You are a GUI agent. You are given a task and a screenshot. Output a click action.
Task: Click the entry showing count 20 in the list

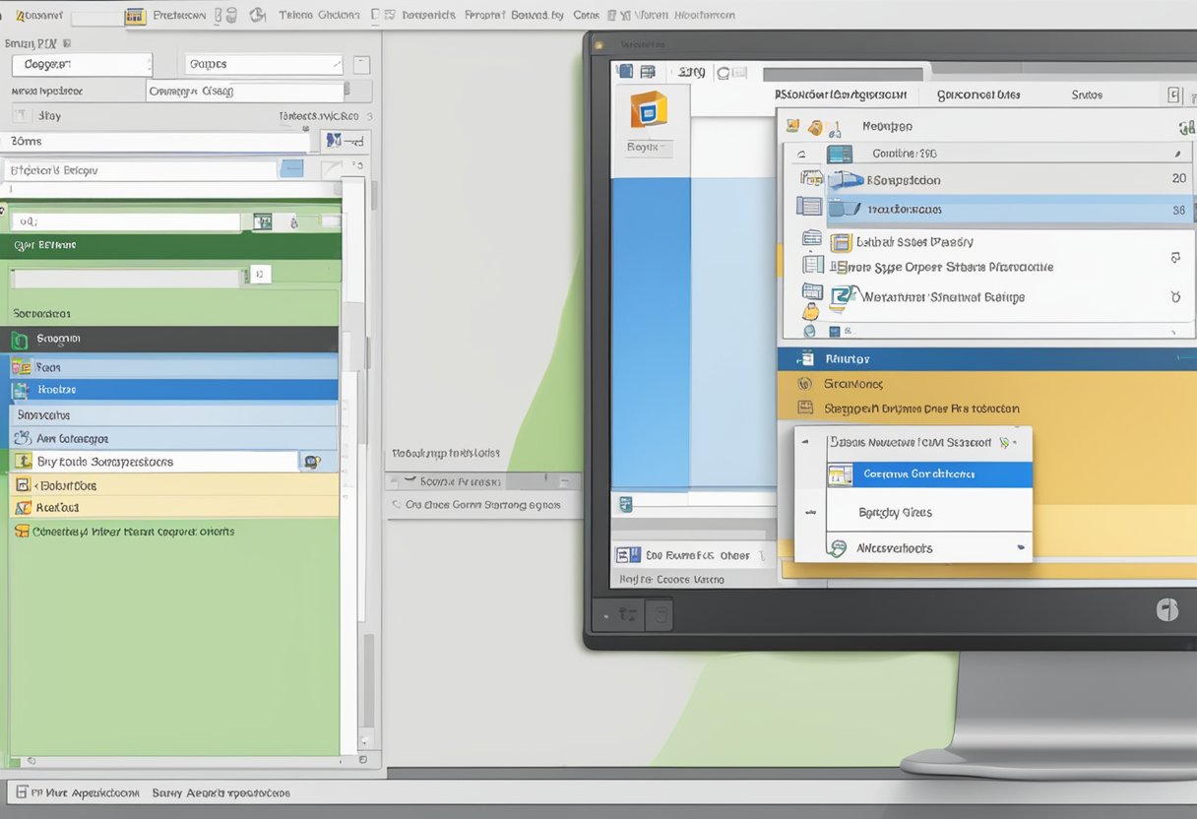[984, 179]
